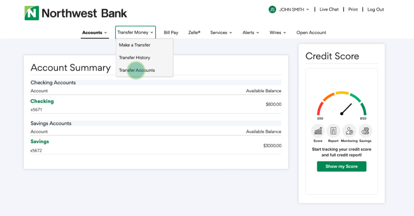
Task: Open the Checking account link
Action: 42,101
